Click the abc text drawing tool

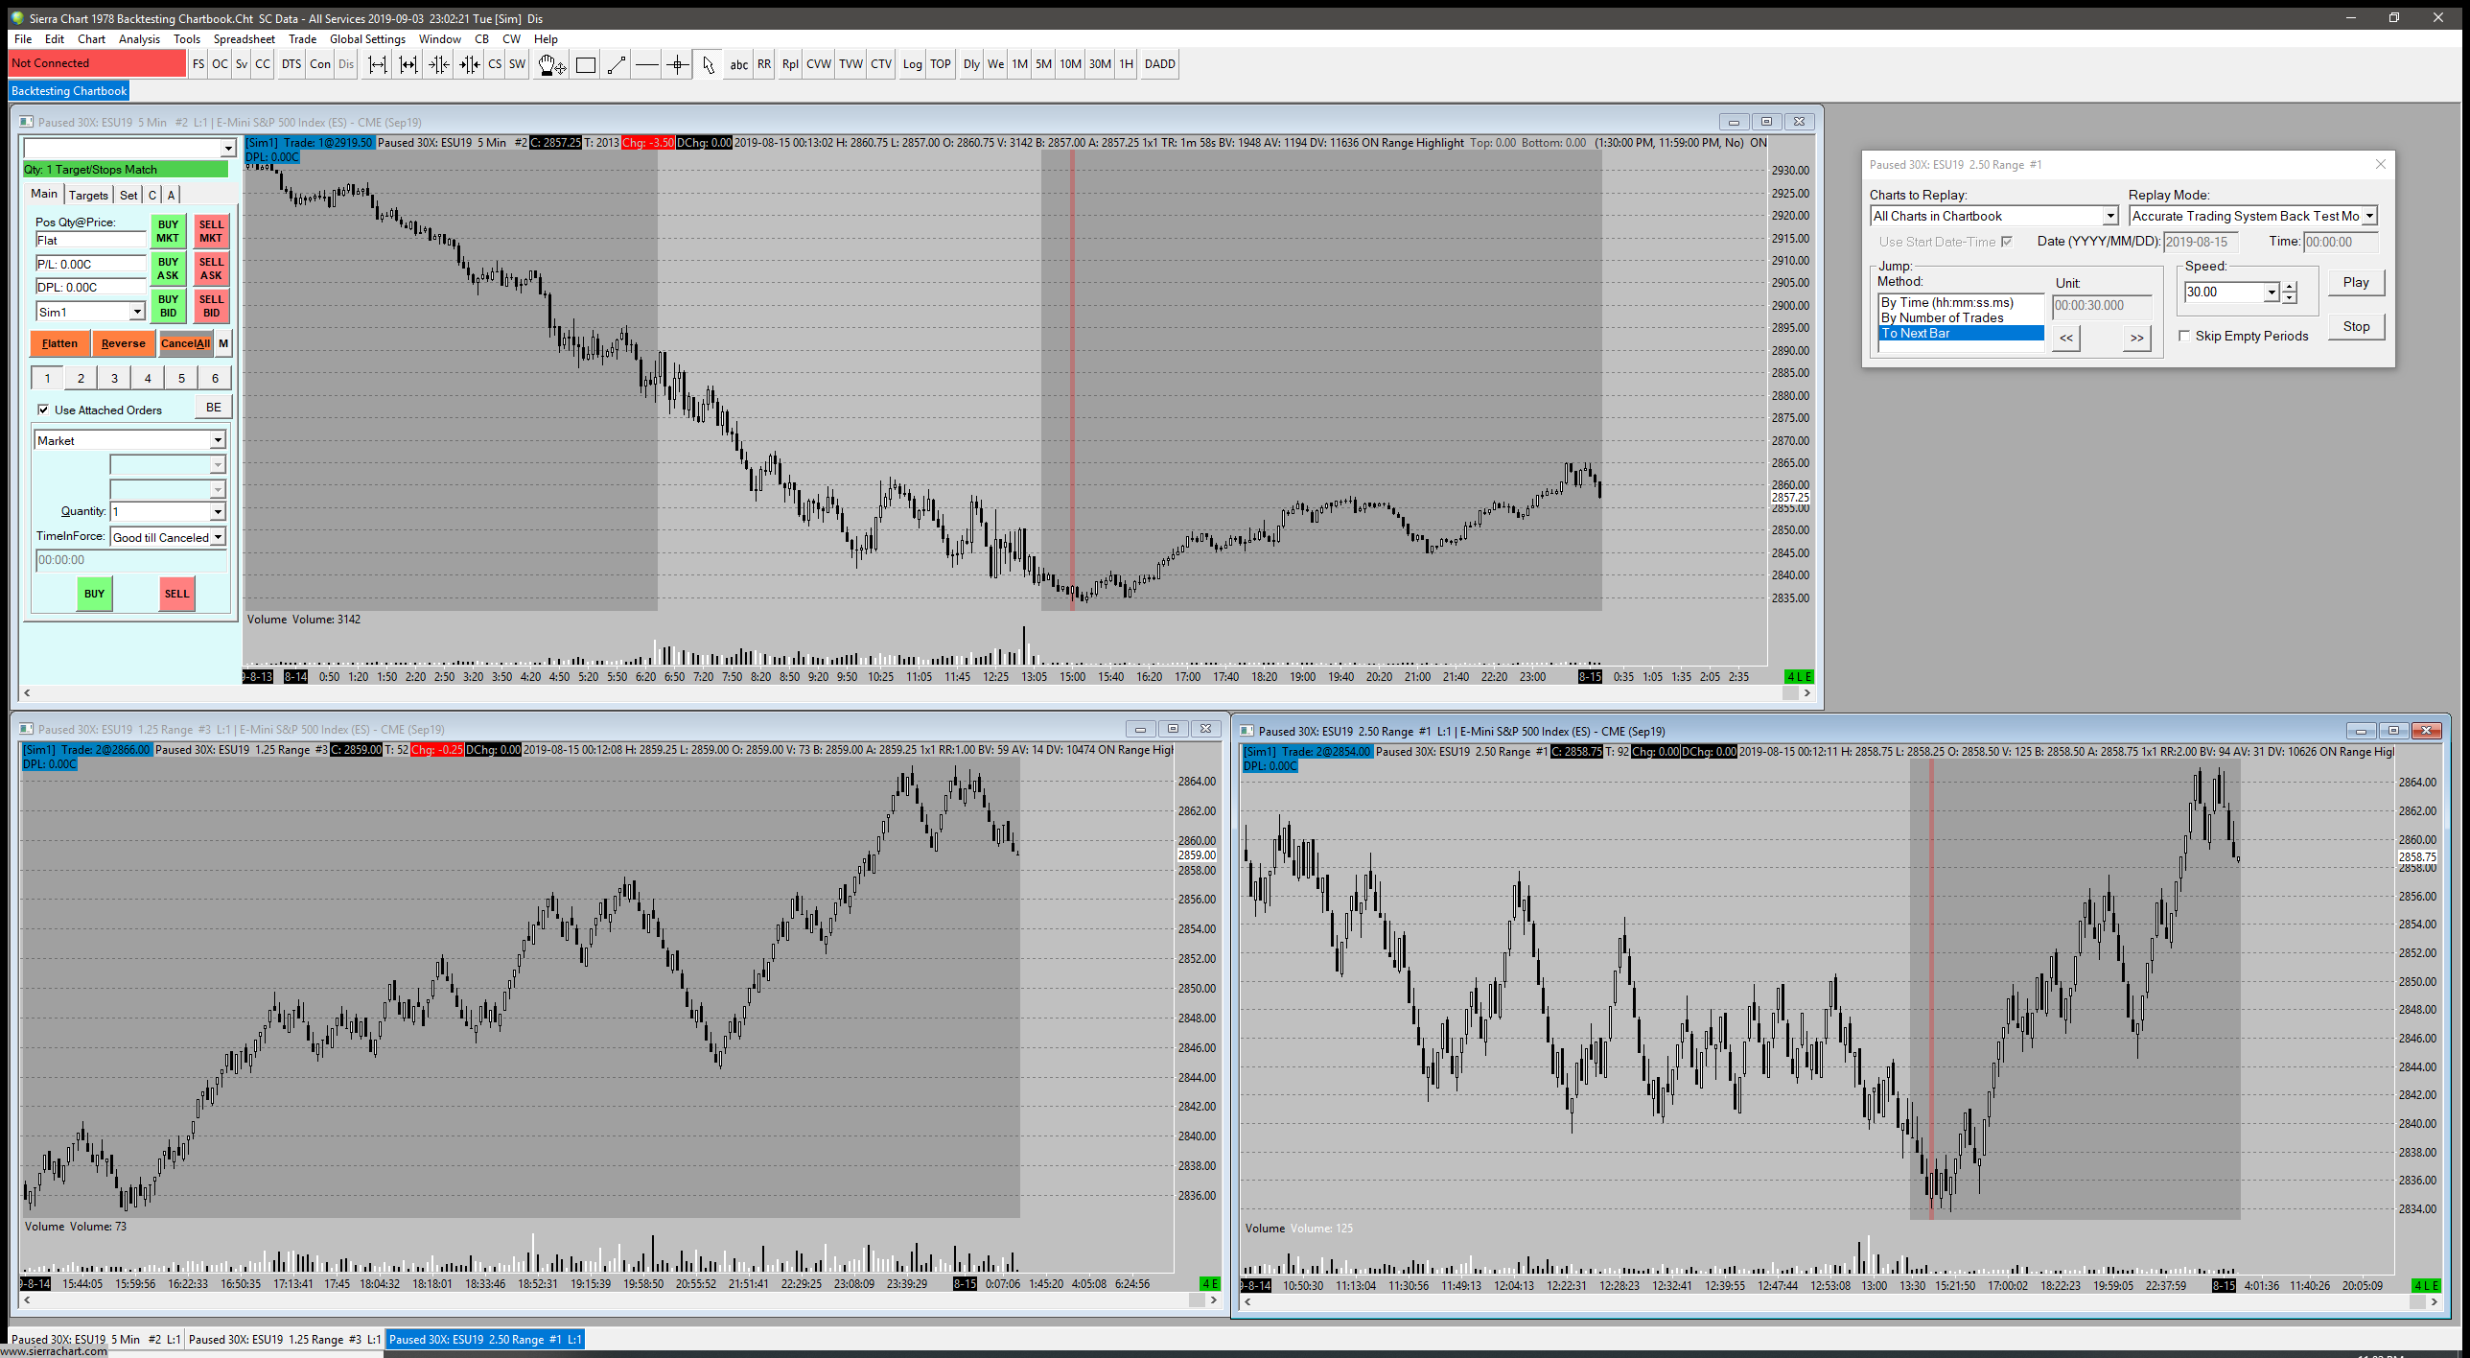(x=738, y=64)
